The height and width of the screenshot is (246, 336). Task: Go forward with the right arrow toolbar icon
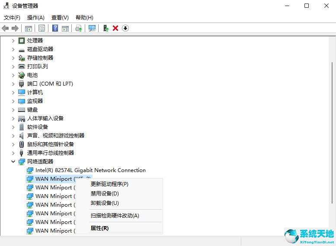[x=15, y=28]
